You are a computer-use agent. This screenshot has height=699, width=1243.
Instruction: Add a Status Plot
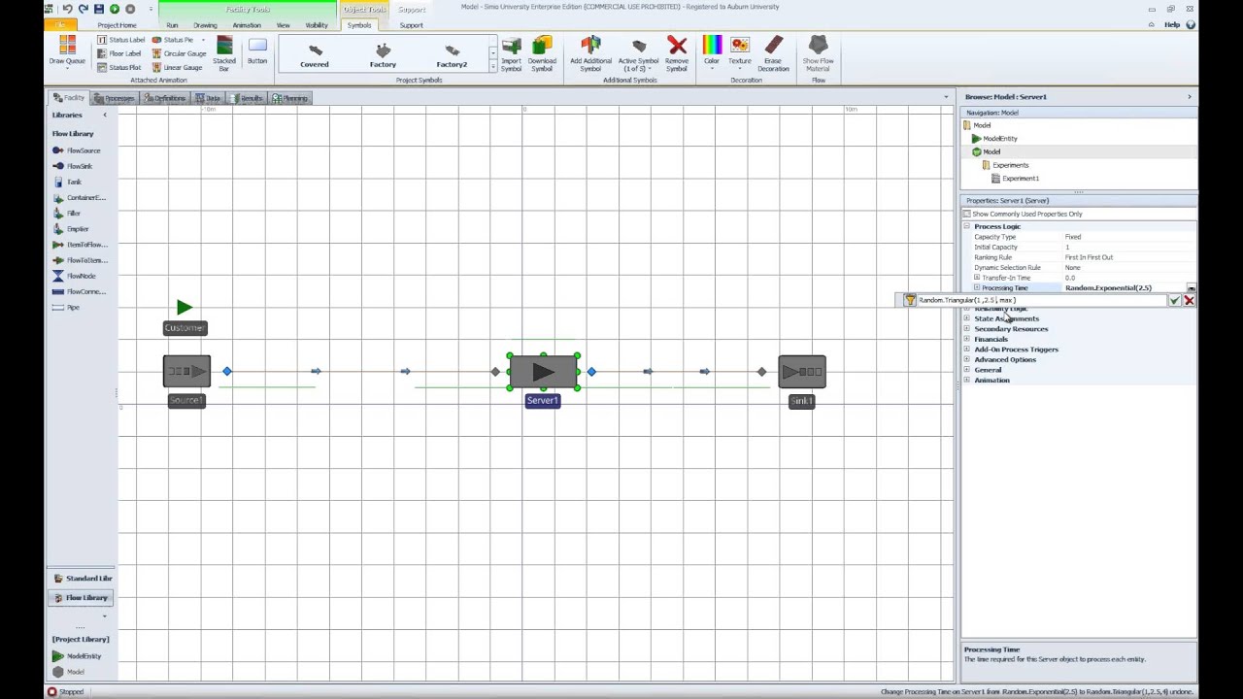118,67
